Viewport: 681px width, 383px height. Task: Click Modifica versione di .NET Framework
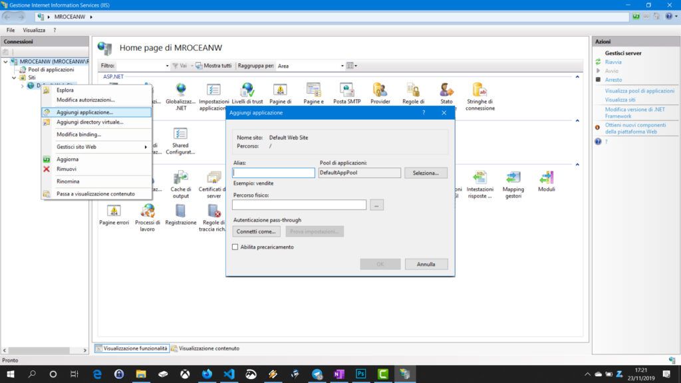tap(634, 113)
